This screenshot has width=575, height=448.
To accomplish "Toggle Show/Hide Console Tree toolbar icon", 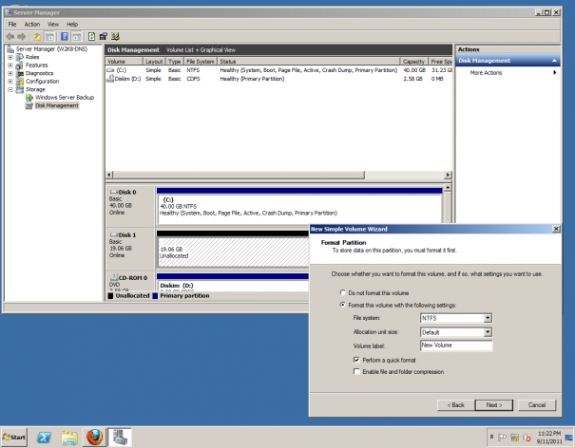I will pos(49,37).
